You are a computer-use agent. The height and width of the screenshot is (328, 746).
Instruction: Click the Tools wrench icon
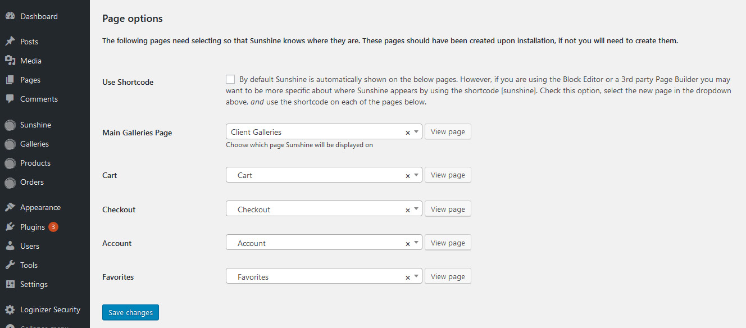pyautogui.click(x=10, y=265)
